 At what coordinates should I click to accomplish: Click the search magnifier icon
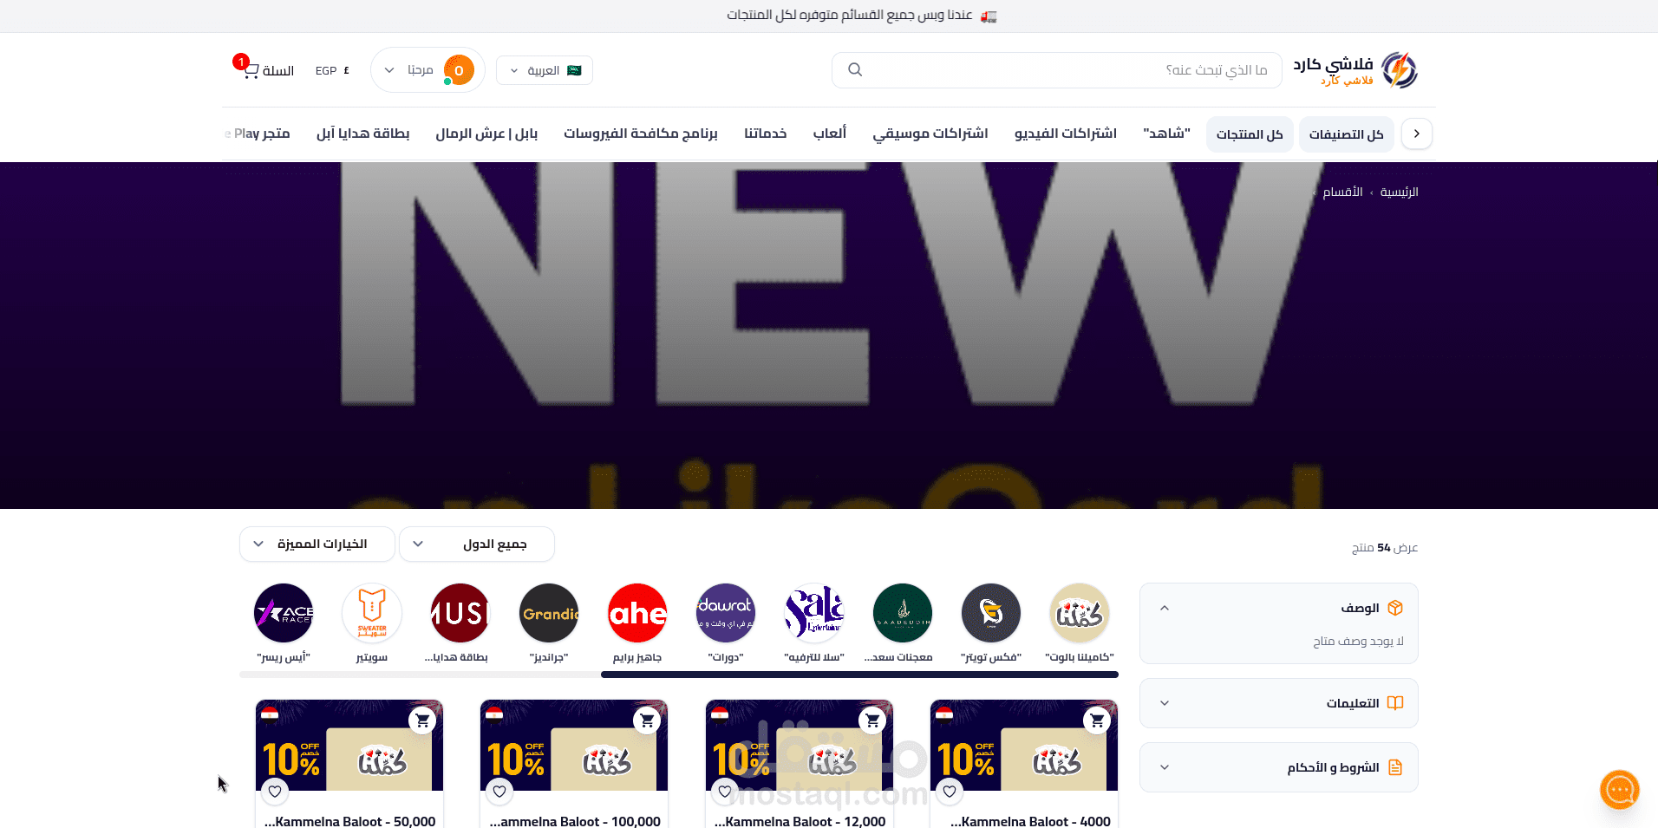[x=855, y=69]
